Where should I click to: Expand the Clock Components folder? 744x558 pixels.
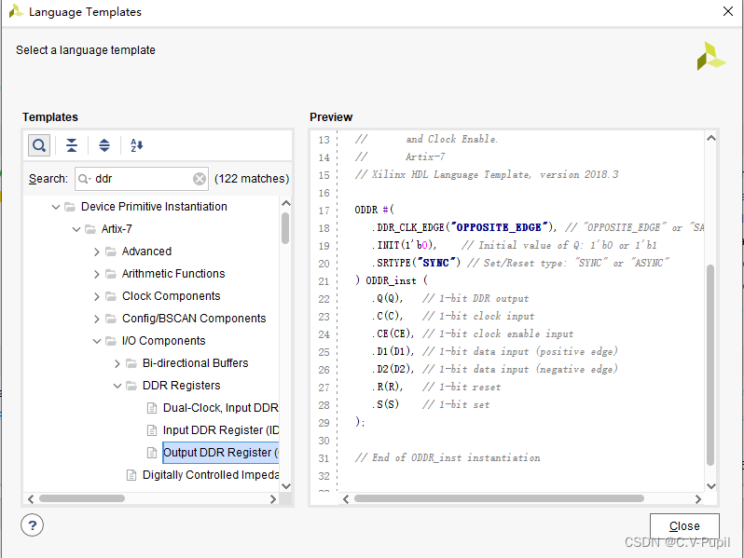(97, 296)
